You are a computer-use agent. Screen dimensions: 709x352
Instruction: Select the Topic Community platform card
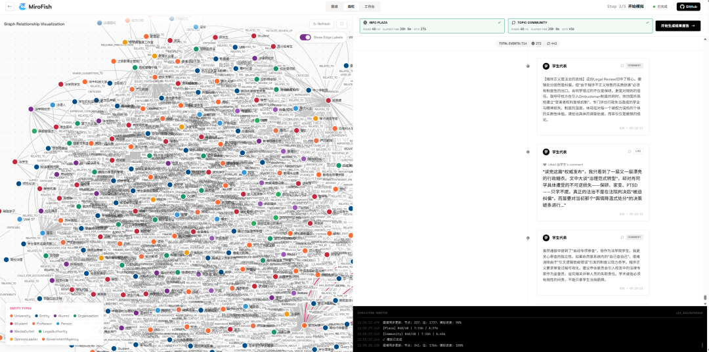click(578, 26)
